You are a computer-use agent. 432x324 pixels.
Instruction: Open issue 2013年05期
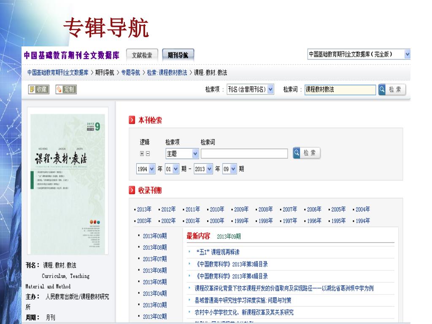tap(154, 282)
